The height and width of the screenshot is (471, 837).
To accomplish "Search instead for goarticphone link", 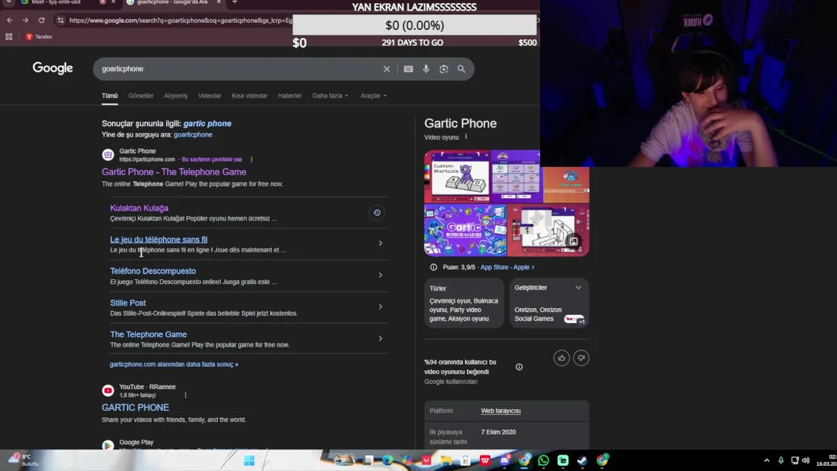I will tap(193, 135).
